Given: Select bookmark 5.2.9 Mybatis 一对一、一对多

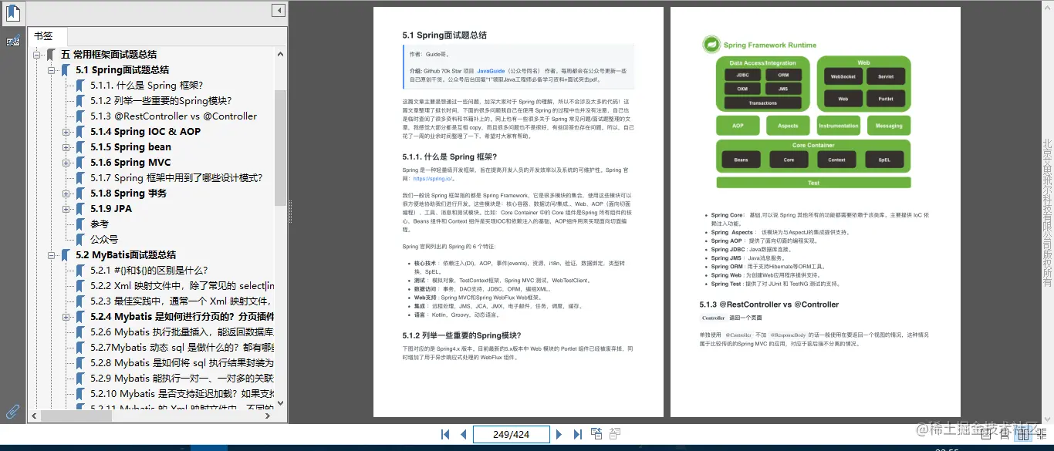Looking at the screenshot, I should (x=181, y=379).
